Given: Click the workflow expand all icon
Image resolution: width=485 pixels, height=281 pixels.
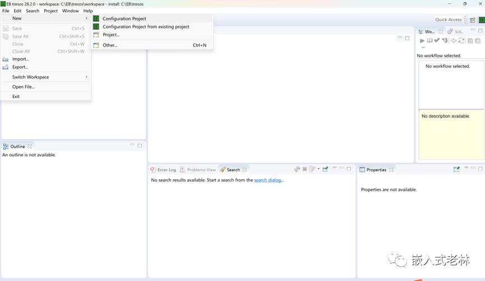Looking at the screenshot, I should point(470,41).
